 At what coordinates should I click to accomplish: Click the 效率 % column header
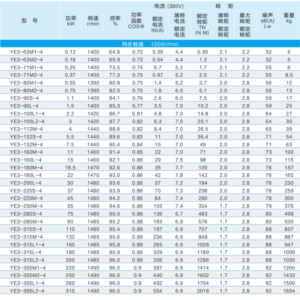(x=115, y=21)
